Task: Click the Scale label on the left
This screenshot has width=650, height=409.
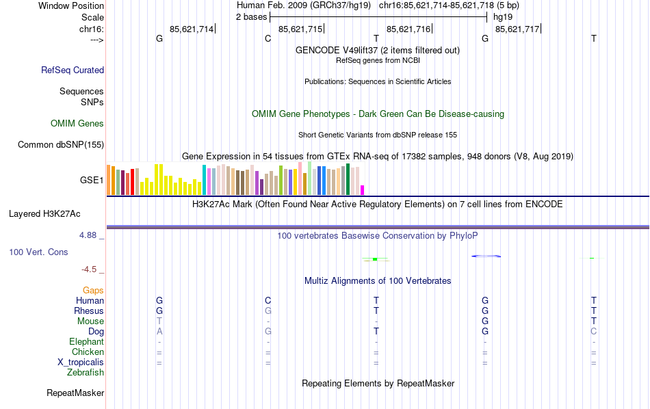Action: (x=92, y=17)
